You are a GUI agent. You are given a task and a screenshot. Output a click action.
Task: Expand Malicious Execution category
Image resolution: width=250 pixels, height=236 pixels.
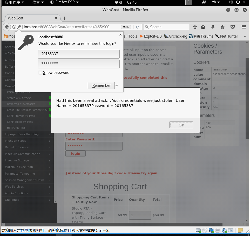28,167
